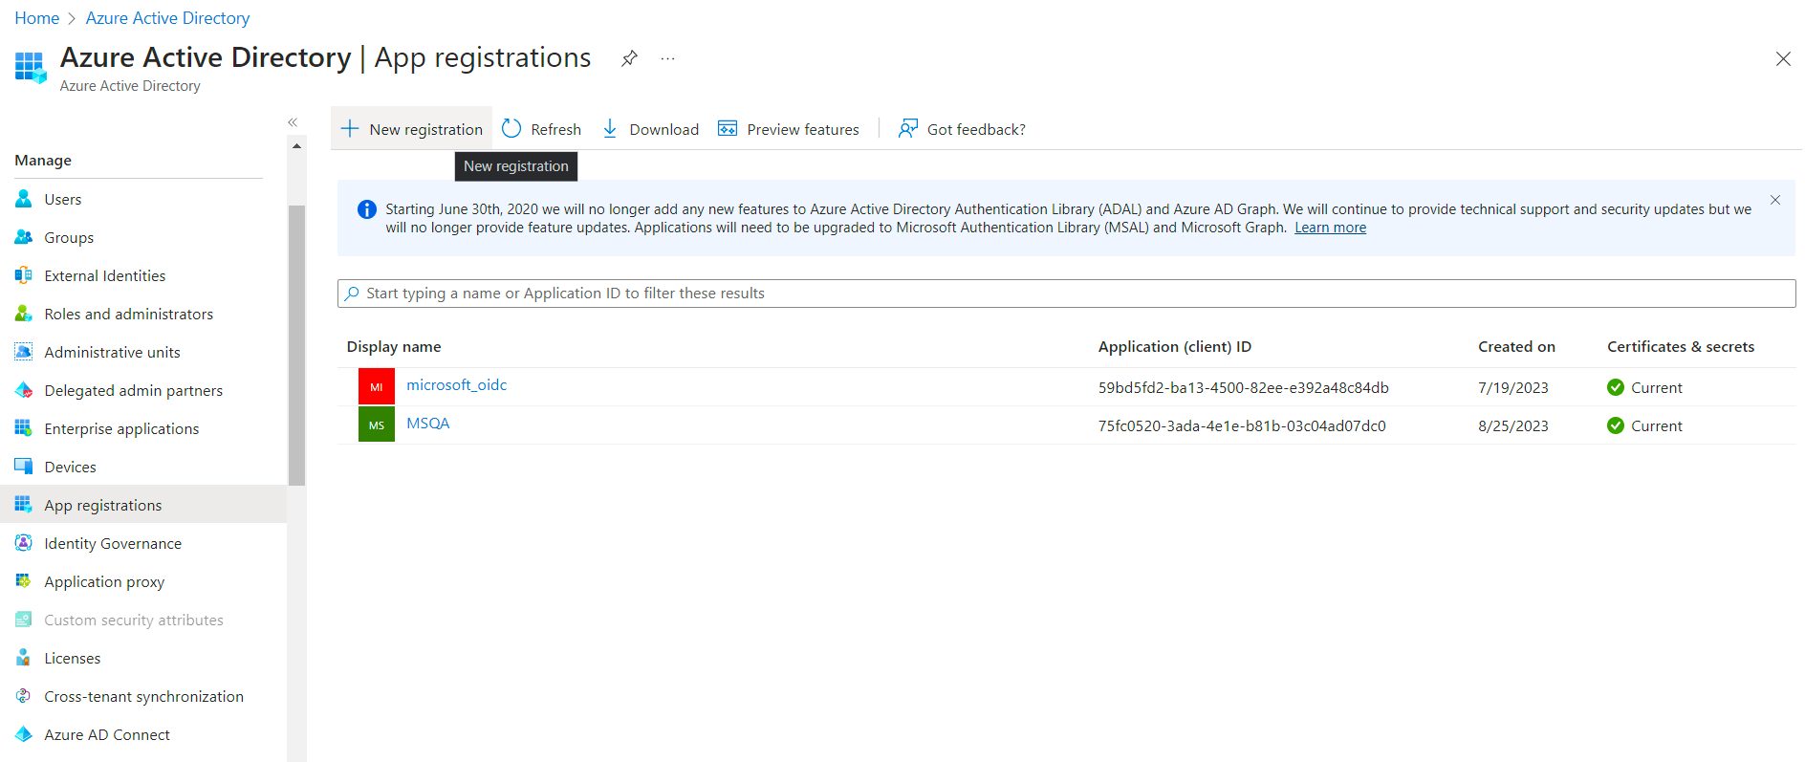Click the red MI app tile
Screen dimensions: 1805x762
pyautogui.click(x=377, y=386)
